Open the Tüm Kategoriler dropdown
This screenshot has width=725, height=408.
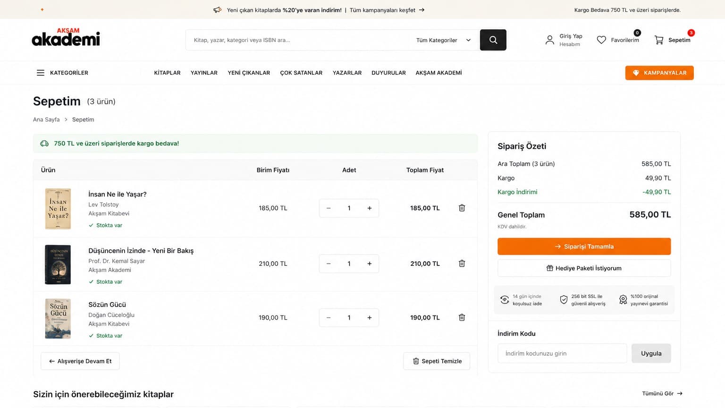tap(443, 40)
